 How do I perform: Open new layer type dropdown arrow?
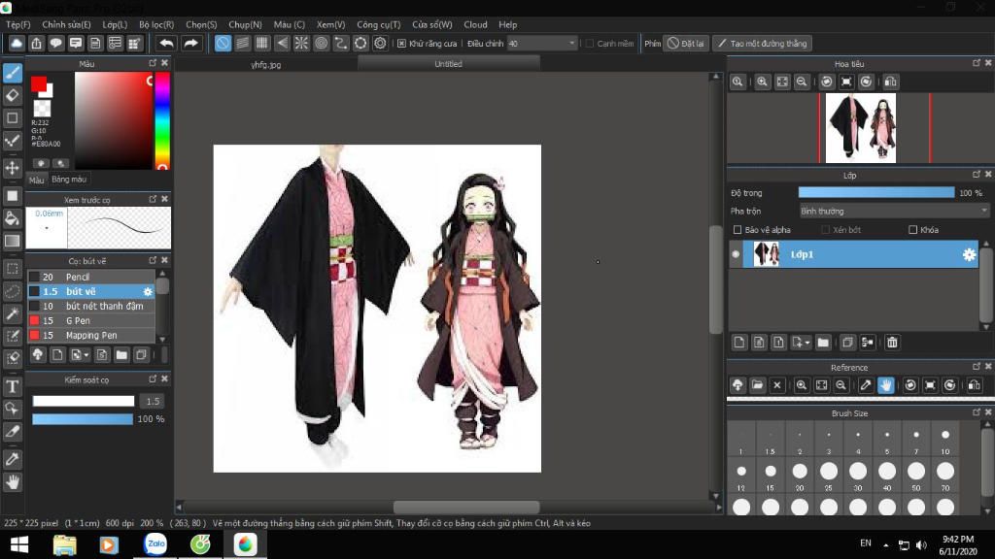pos(807,343)
